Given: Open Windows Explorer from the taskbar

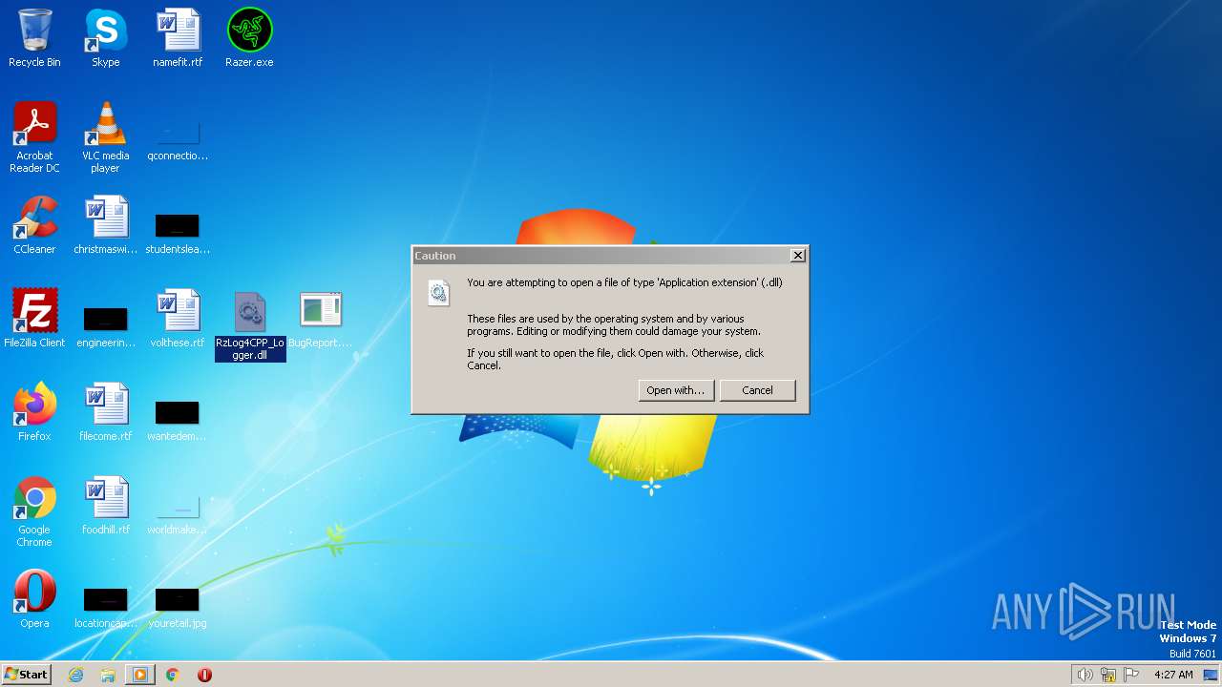Looking at the screenshot, I should point(108,675).
